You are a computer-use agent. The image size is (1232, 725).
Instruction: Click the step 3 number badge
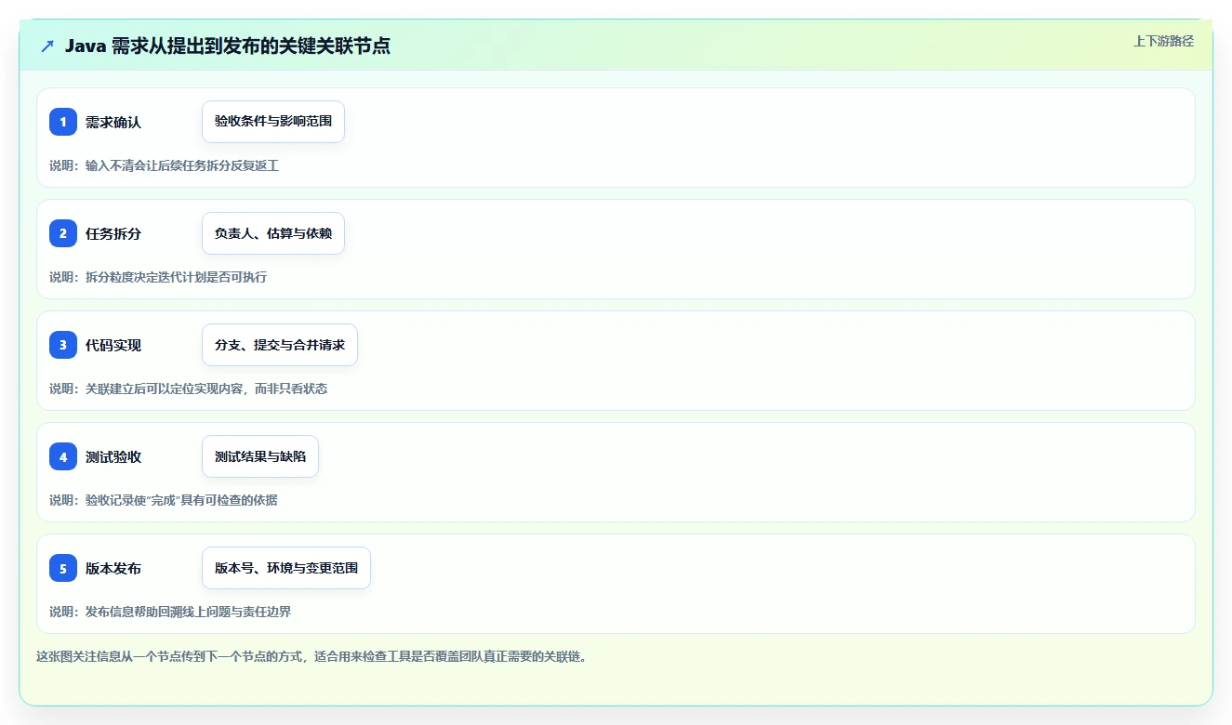click(x=63, y=345)
